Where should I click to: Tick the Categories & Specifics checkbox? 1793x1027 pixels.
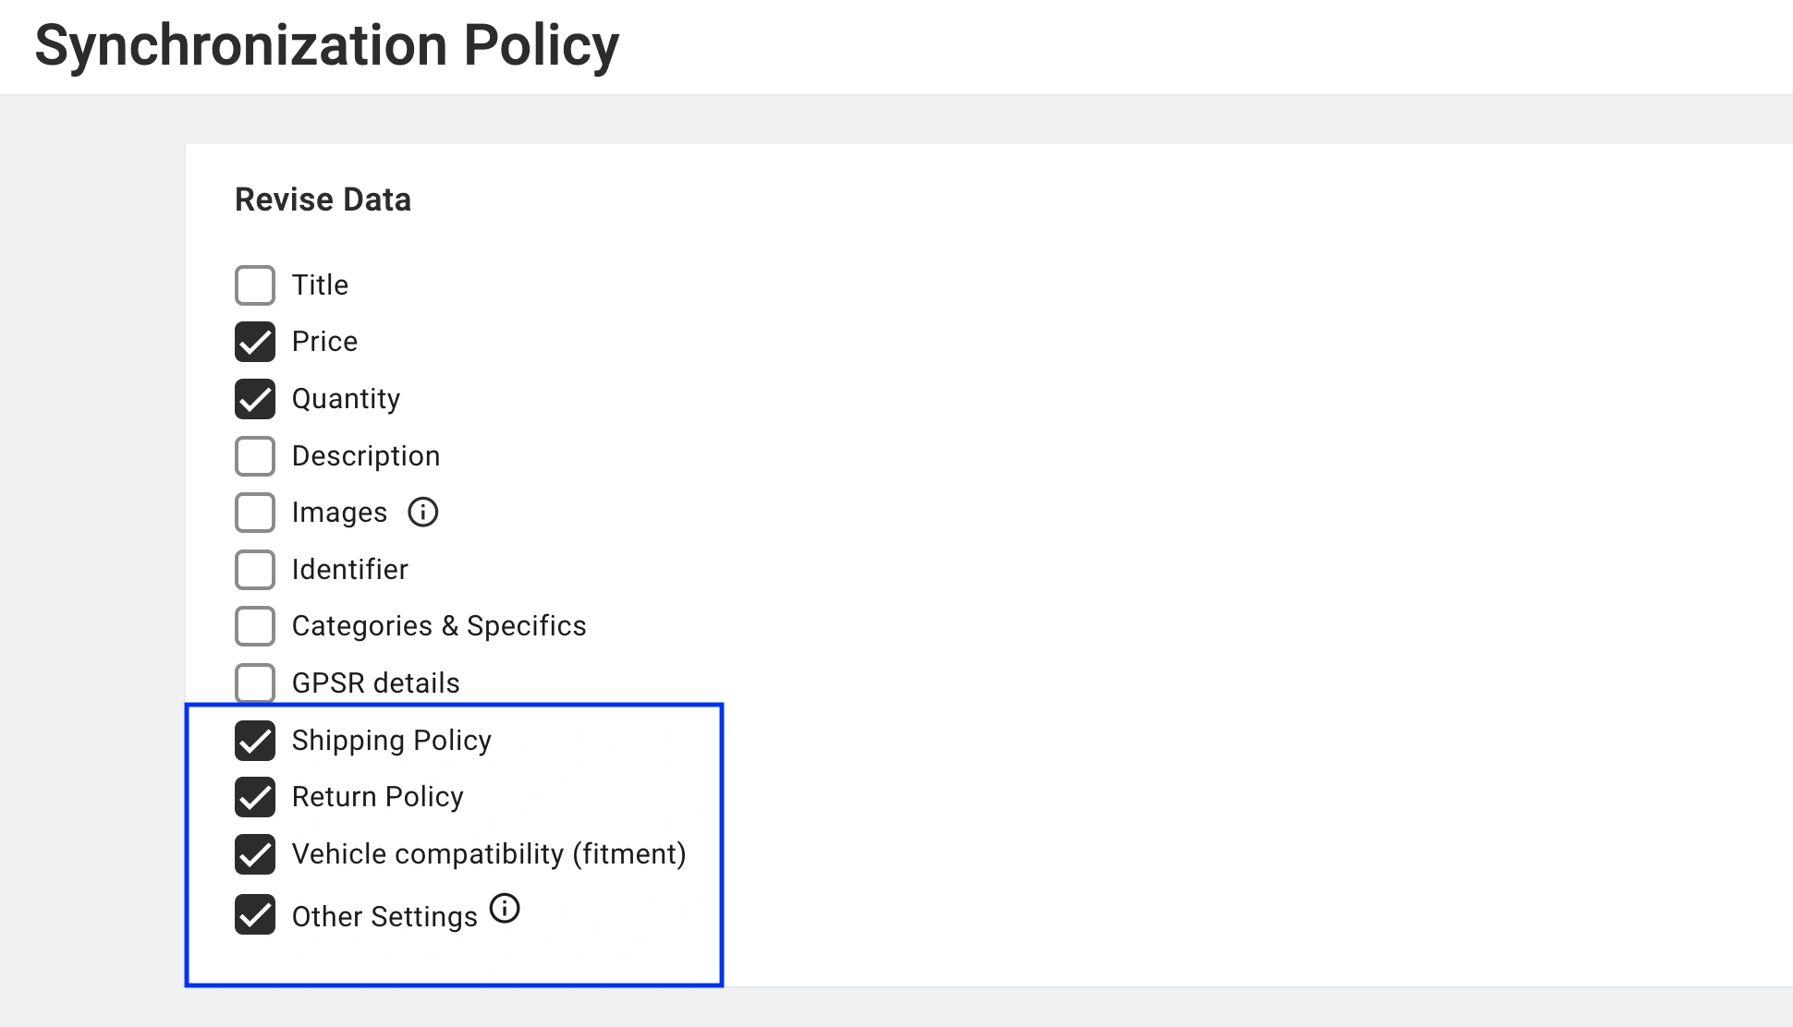pos(255,626)
